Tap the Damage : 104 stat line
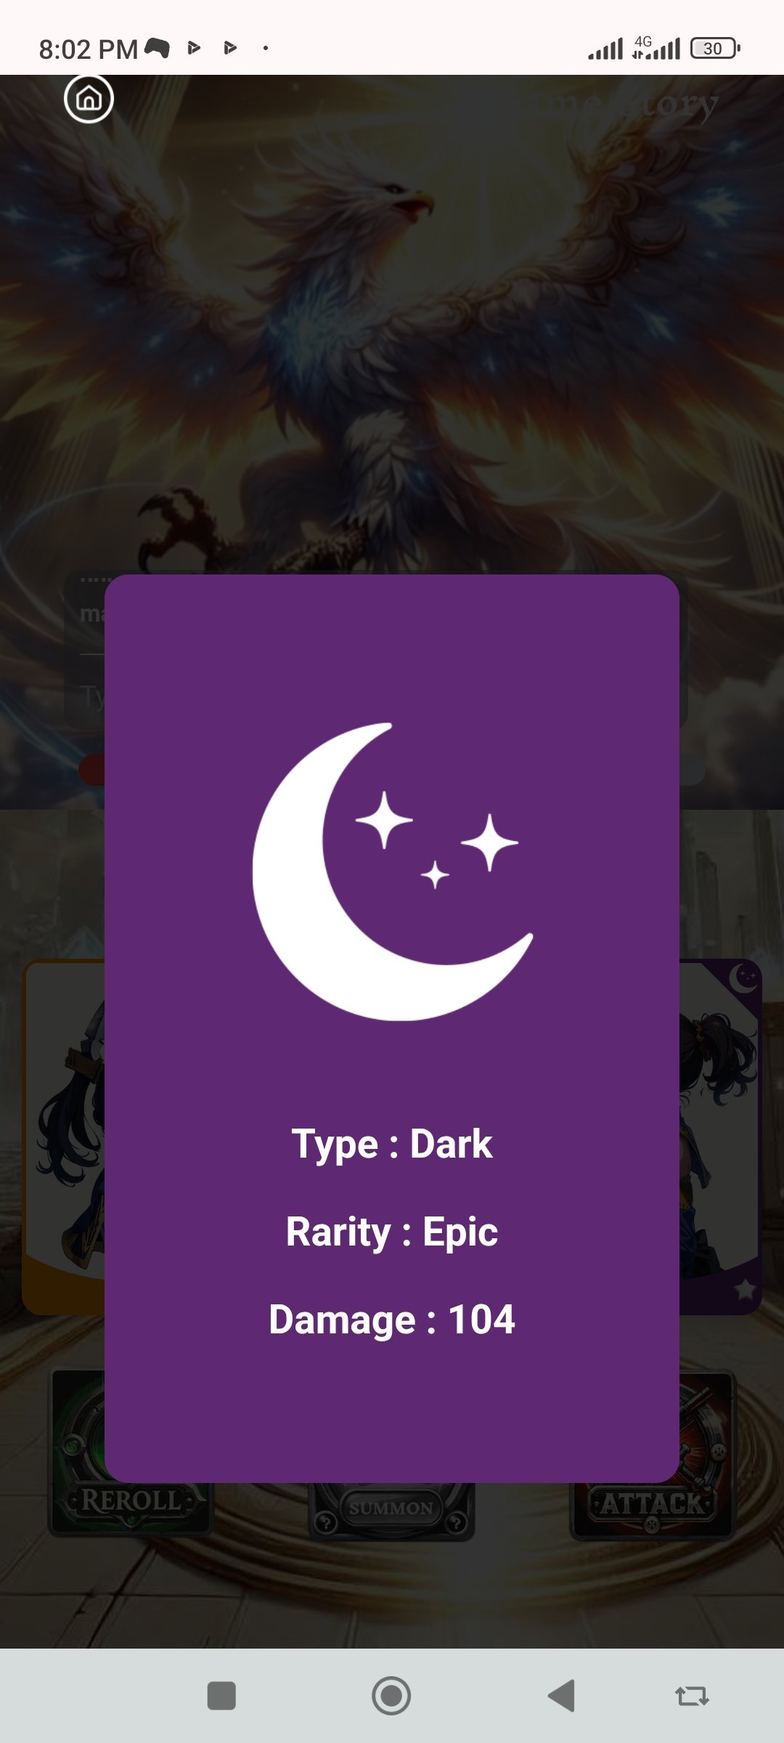Screen dimensions: 784x1743 pos(392,1320)
